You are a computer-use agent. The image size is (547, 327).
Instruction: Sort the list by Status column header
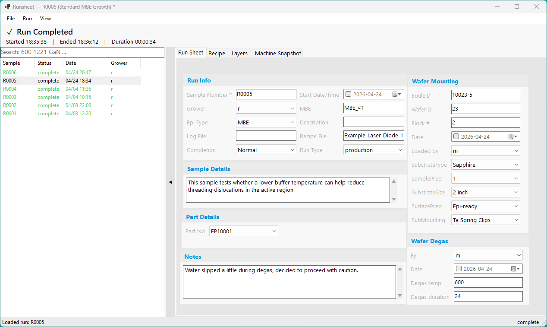(48, 63)
